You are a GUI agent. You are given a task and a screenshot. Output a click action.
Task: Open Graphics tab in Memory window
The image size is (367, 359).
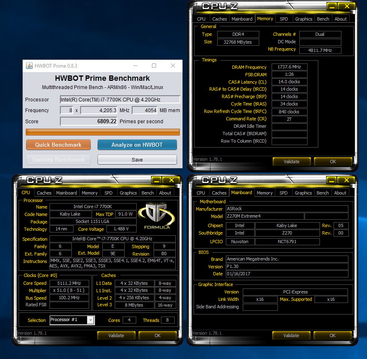click(x=303, y=19)
